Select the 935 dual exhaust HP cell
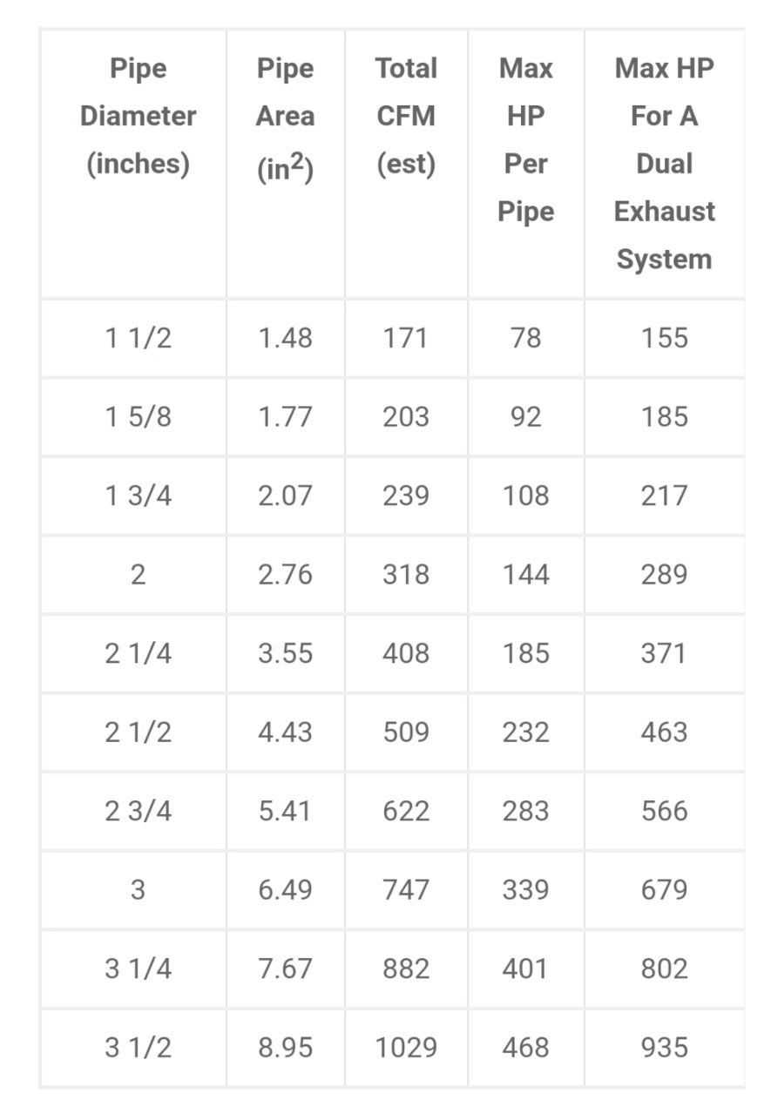 [x=665, y=1048]
